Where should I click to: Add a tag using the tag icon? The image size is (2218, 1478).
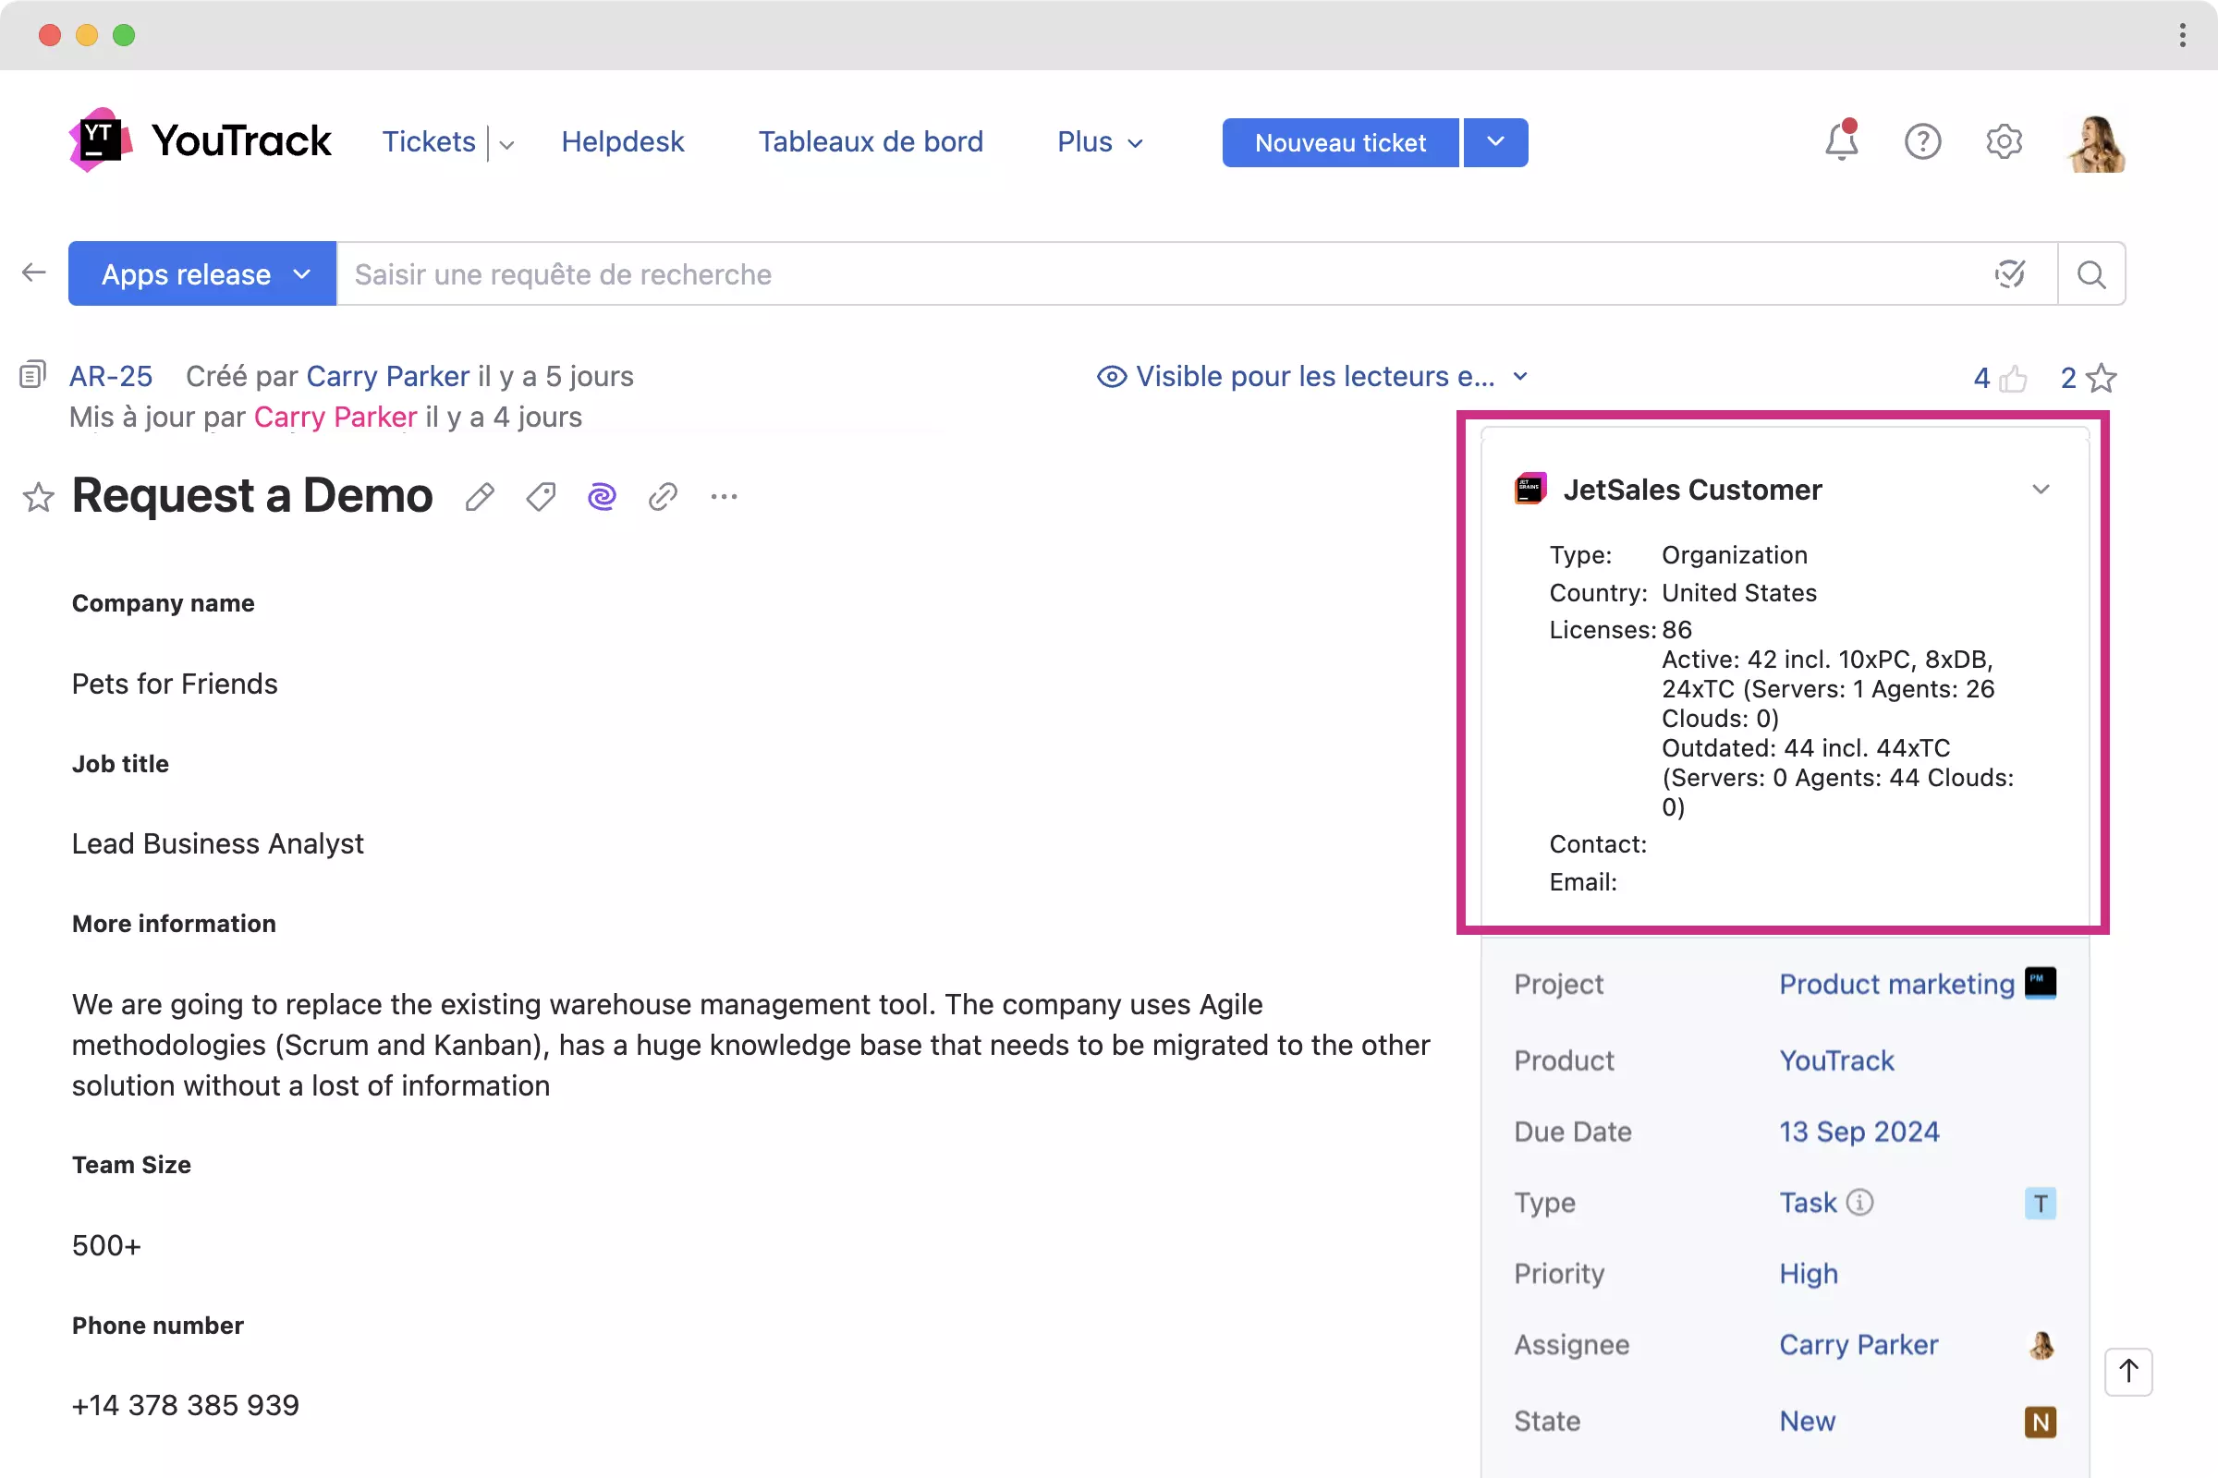(541, 497)
